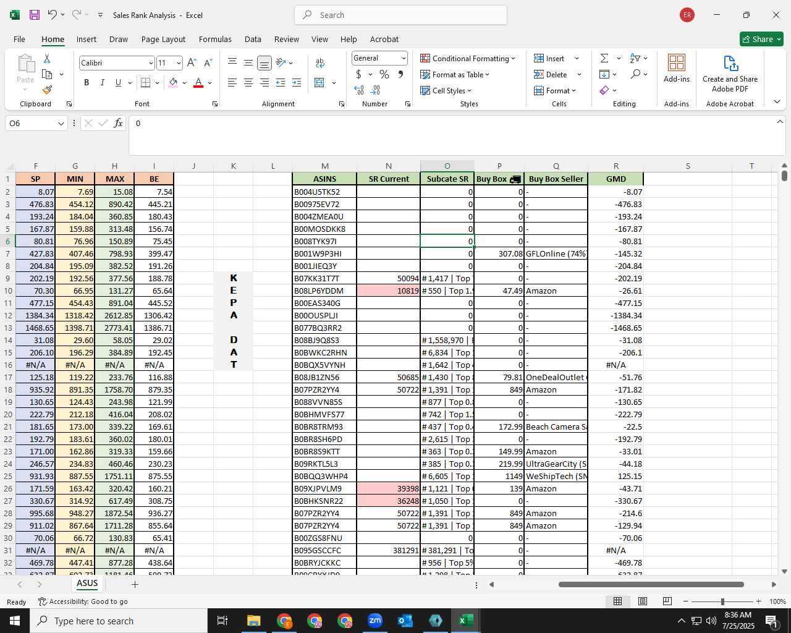Open the font size dropdown
This screenshot has width=791, height=633.
pyautogui.click(x=179, y=63)
